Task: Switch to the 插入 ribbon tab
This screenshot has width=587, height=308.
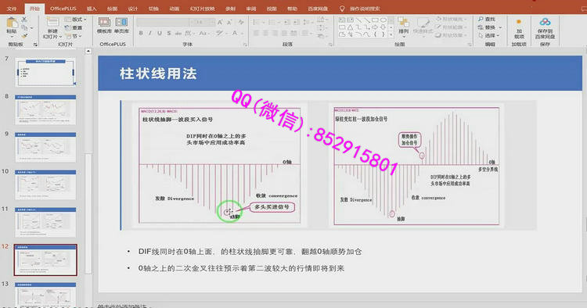Action: 92,9
